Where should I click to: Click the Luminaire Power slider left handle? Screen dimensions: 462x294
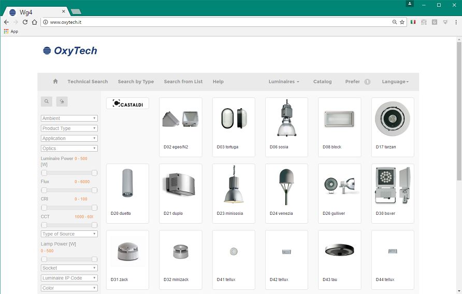44,173
